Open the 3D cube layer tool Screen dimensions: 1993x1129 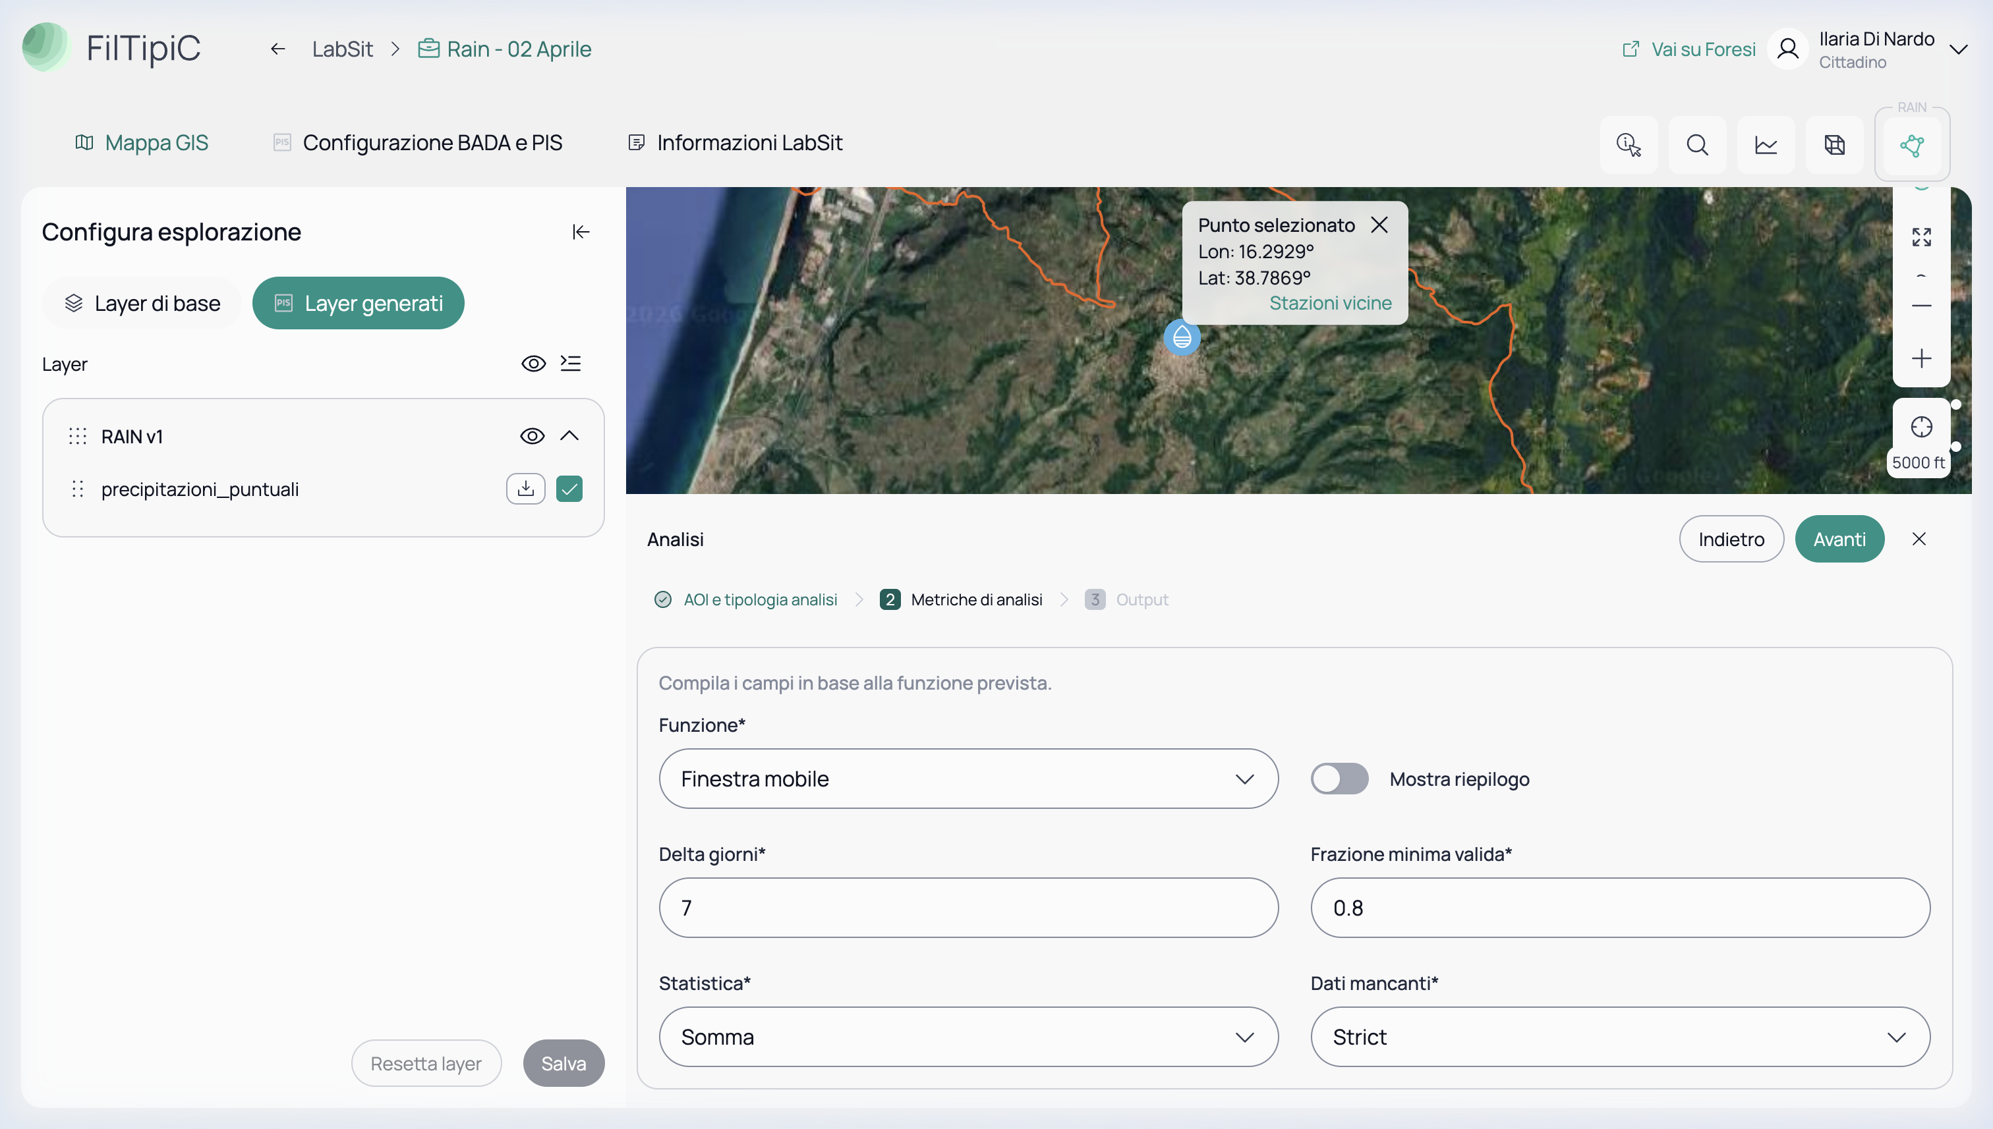click(1834, 145)
